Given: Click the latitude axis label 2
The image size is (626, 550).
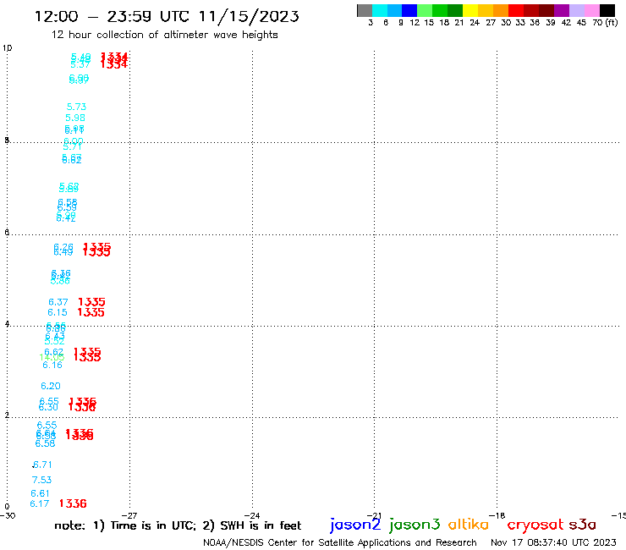Looking at the screenshot, I should (7, 415).
